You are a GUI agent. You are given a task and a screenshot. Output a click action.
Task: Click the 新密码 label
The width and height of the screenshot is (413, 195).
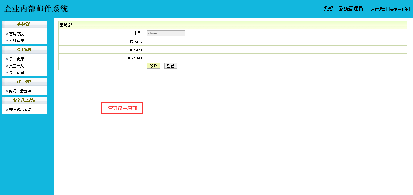tap(136, 50)
